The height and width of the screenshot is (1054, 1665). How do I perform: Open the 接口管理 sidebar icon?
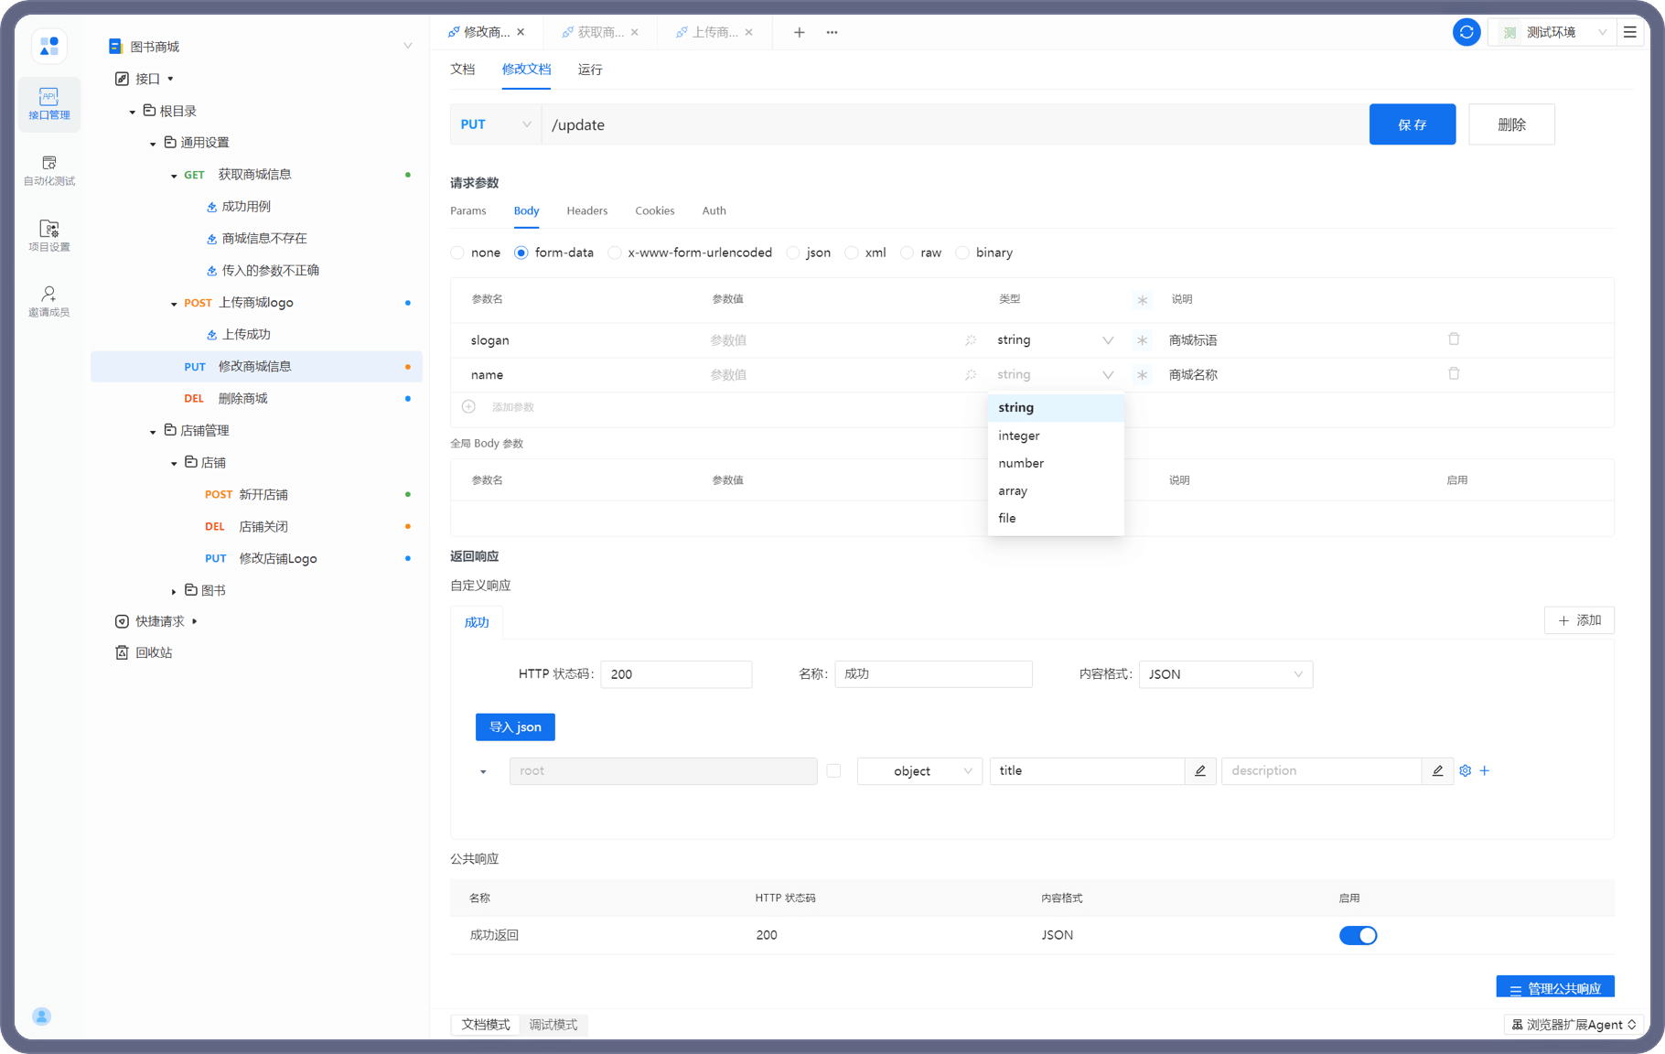(49, 103)
